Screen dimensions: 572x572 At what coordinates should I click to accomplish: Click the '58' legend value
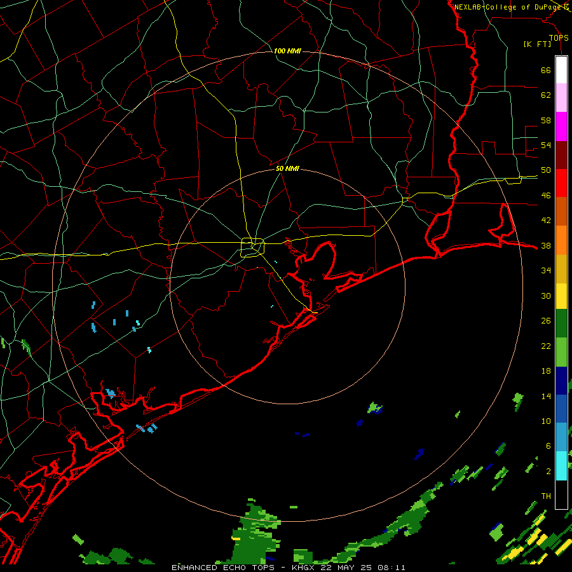tap(546, 120)
